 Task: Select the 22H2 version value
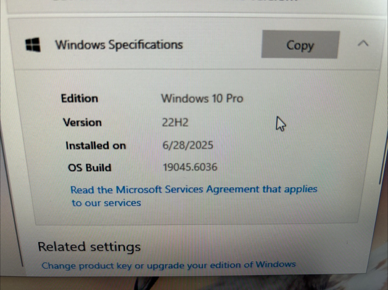pos(175,122)
